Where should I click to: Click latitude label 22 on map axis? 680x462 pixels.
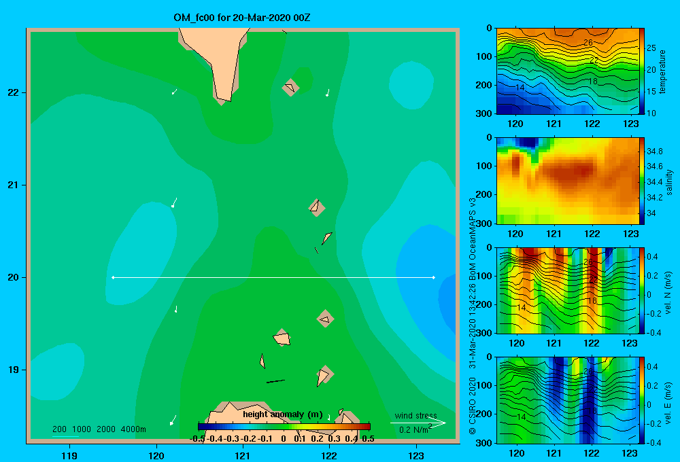(x=14, y=93)
